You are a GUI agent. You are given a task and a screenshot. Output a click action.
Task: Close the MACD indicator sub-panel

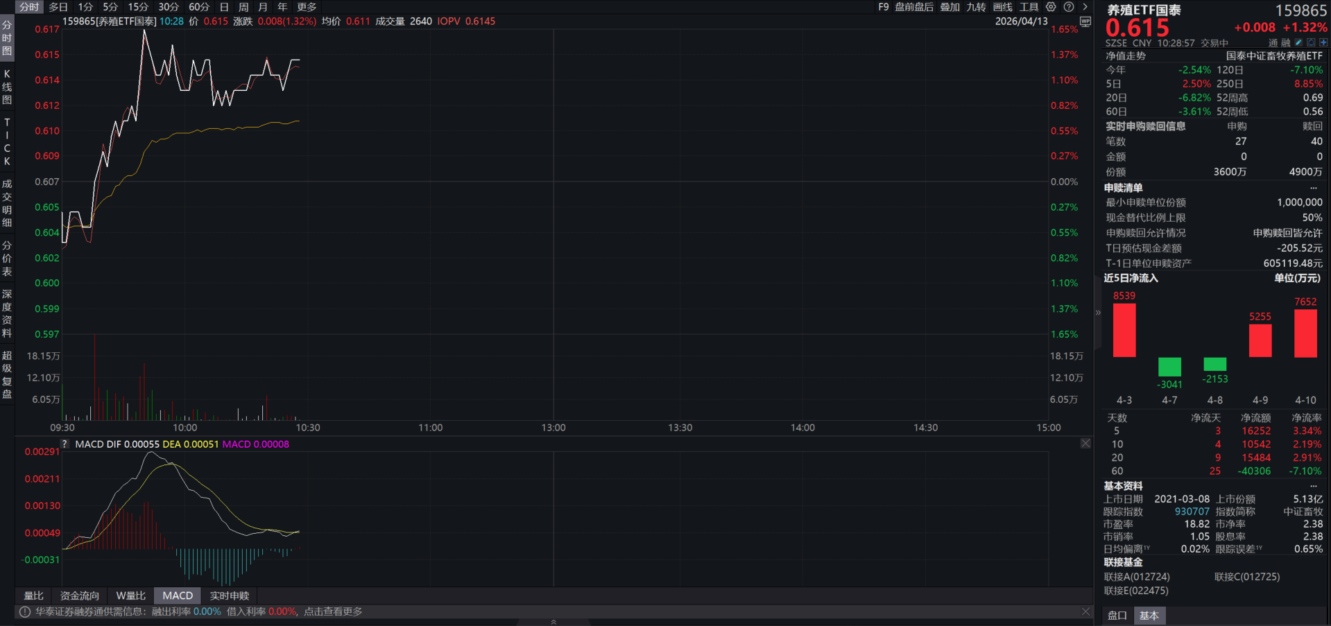coord(1085,444)
